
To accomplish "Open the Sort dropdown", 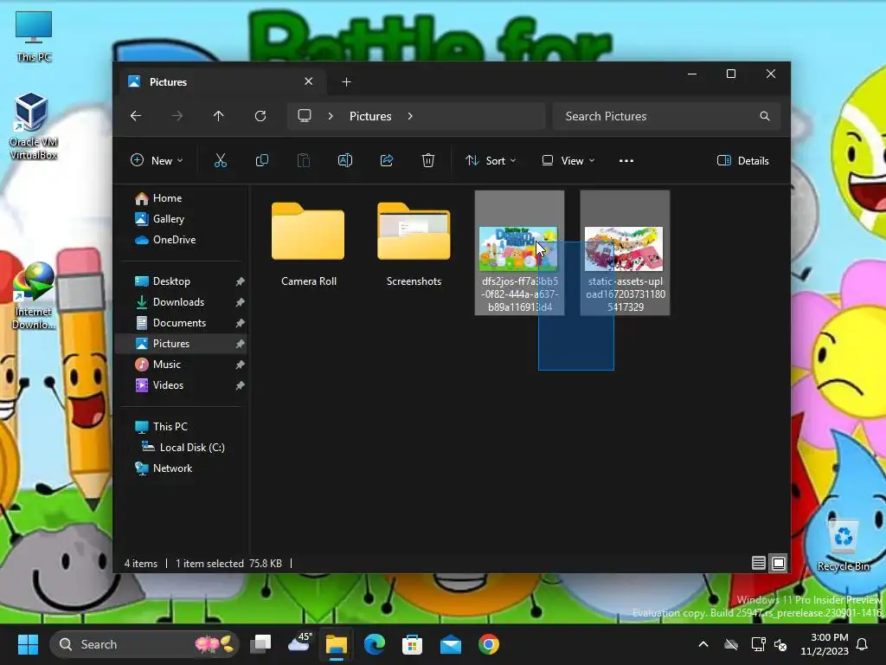I will [490, 160].
